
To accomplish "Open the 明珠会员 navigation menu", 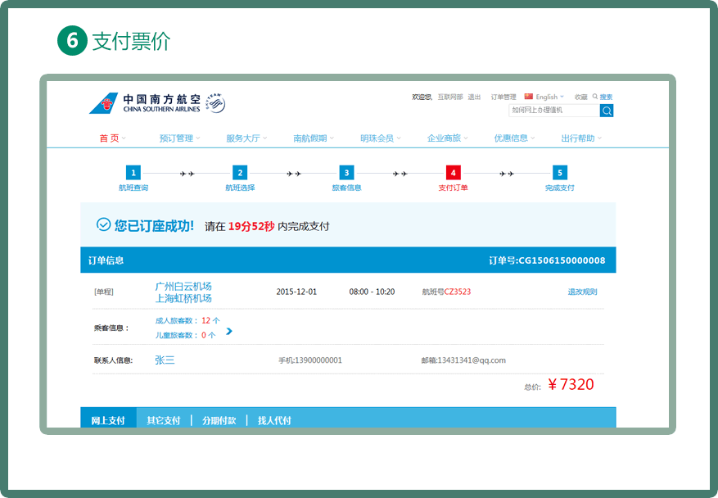I will (381, 138).
